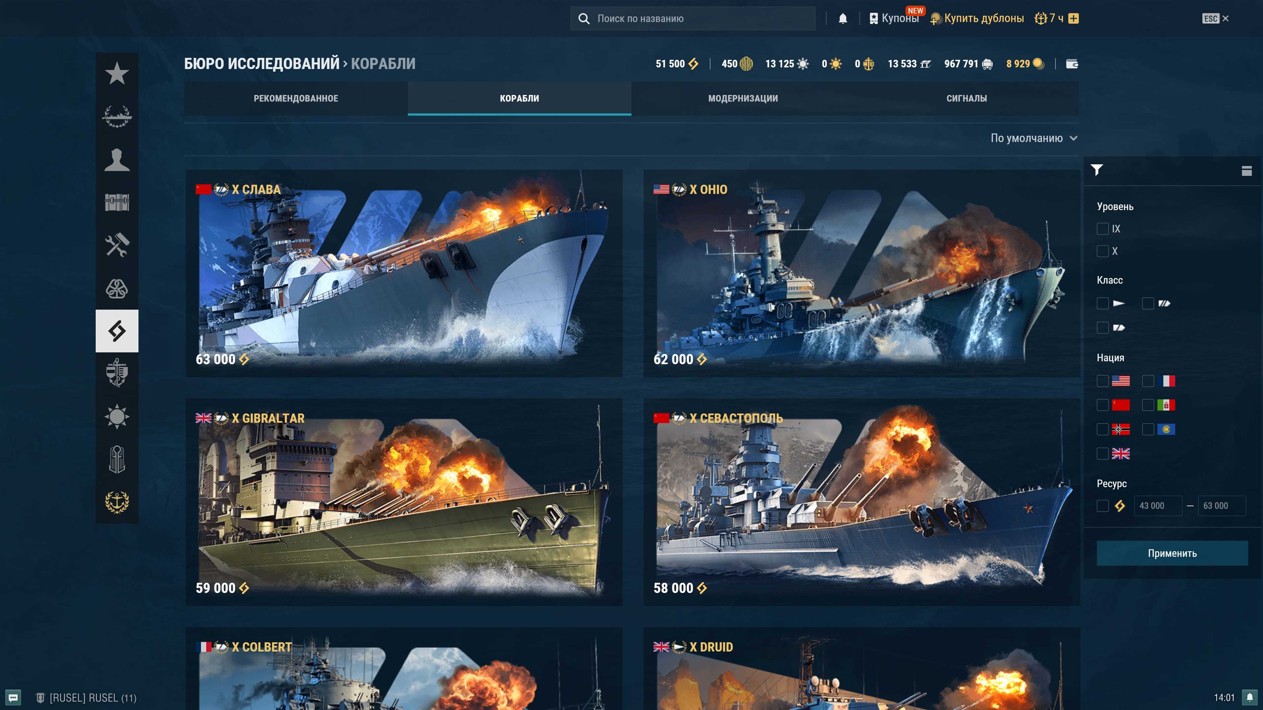Click the [RUSEL] RUSEL clan label

point(87,698)
